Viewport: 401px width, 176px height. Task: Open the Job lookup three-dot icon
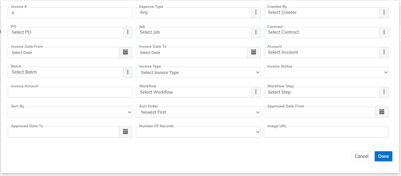point(256,33)
